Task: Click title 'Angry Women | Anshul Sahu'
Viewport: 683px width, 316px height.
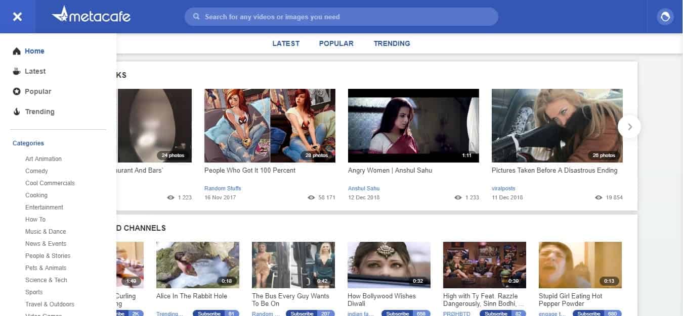Action: 390,171
